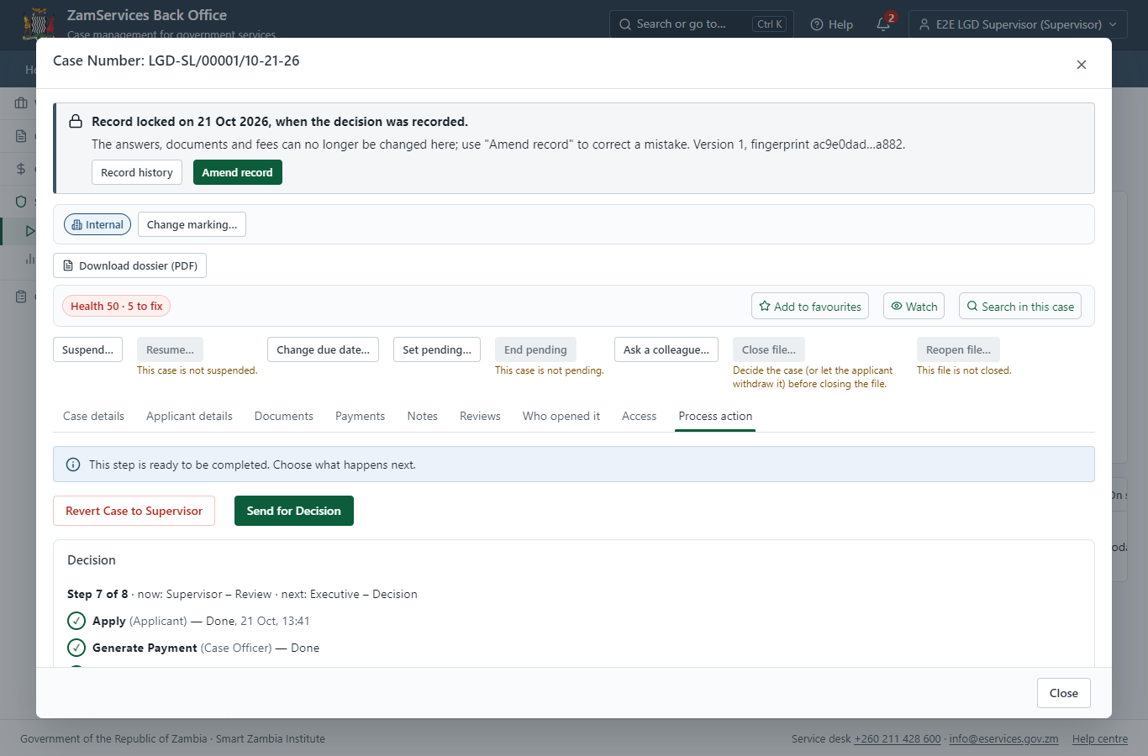The width and height of the screenshot is (1148, 756).
Task: Click the Suspend... button
Action: coord(88,349)
